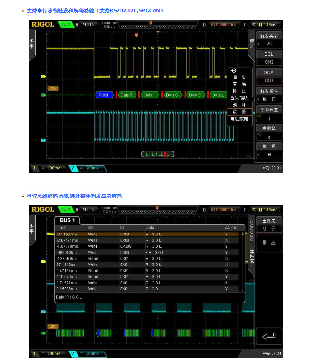312x362 pixels.
Task: Open the SCL CH2 source selector
Action: click(269, 58)
